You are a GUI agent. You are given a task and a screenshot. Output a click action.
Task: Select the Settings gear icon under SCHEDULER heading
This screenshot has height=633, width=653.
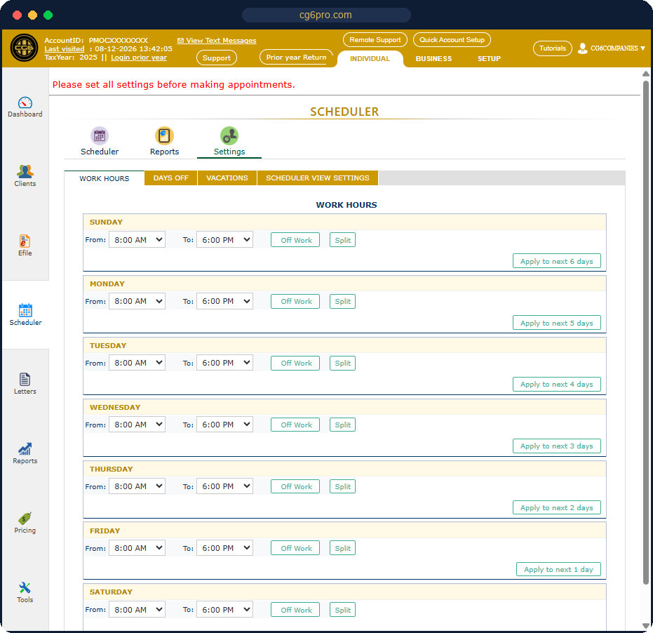coord(229,136)
